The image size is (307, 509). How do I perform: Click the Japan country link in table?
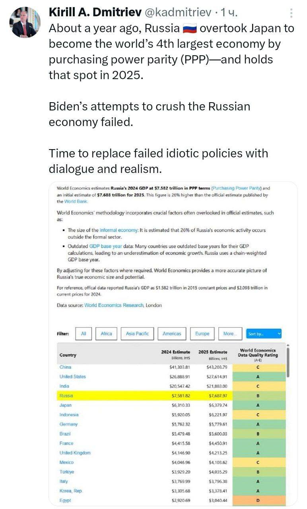(65, 405)
